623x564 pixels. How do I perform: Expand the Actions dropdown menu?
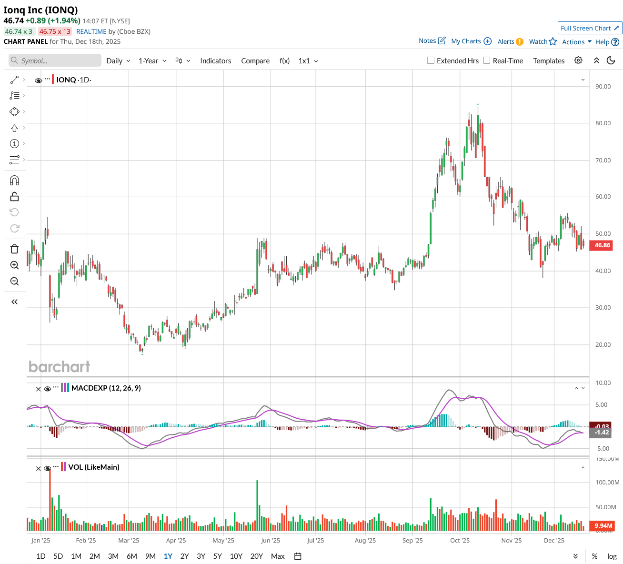(x=577, y=42)
